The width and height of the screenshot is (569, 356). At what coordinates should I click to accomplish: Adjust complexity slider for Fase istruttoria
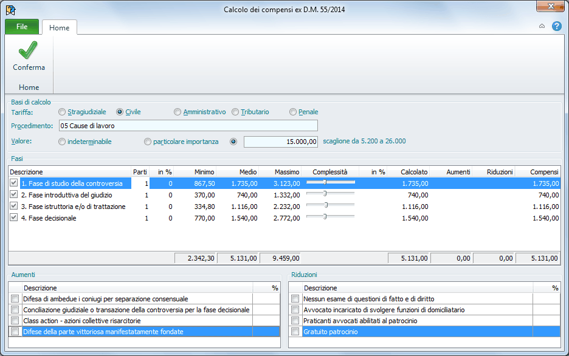[326, 205]
